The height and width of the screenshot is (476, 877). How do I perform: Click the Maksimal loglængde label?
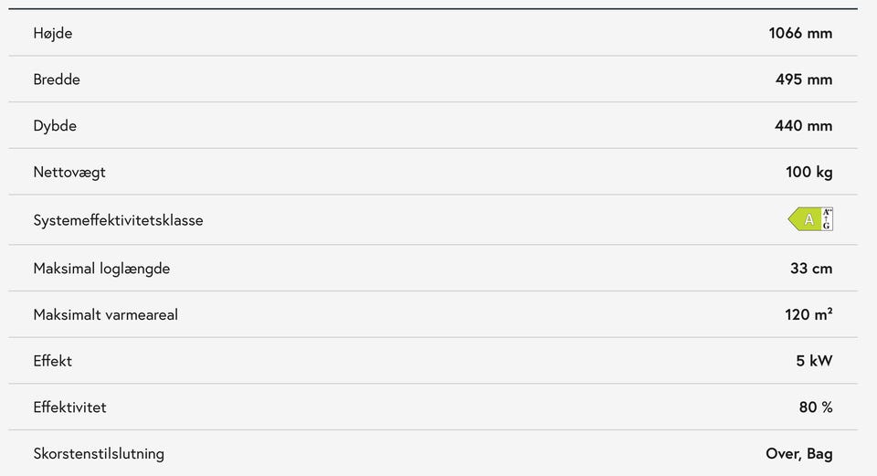[x=101, y=269]
